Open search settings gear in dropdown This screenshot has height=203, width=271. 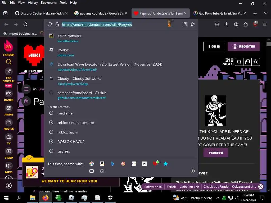click(193, 171)
